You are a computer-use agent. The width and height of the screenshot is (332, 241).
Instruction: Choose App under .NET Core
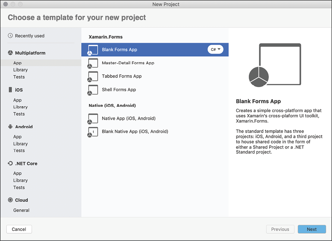[17, 174]
